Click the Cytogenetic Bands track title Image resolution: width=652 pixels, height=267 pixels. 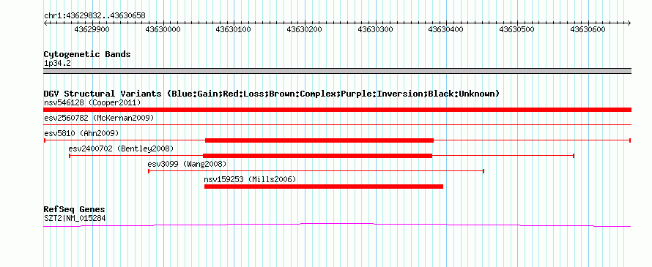(x=87, y=54)
